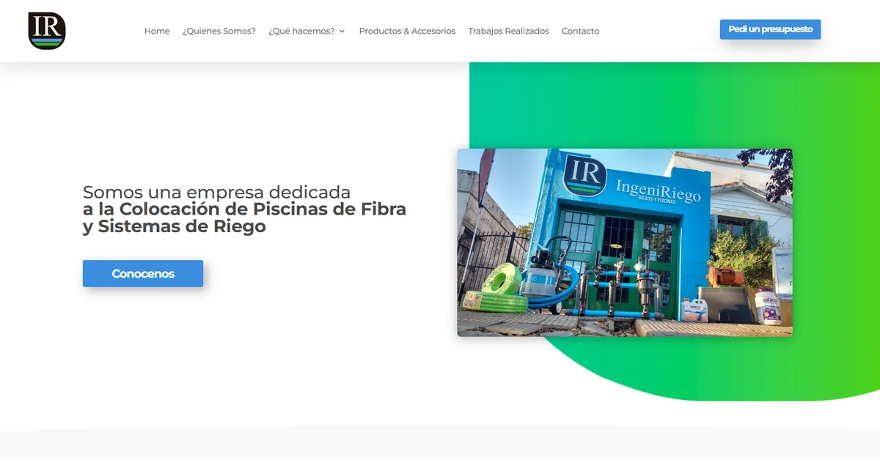Click the IR logo in the header
Image resolution: width=880 pixels, height=457 pixels.
pos(47,31)
